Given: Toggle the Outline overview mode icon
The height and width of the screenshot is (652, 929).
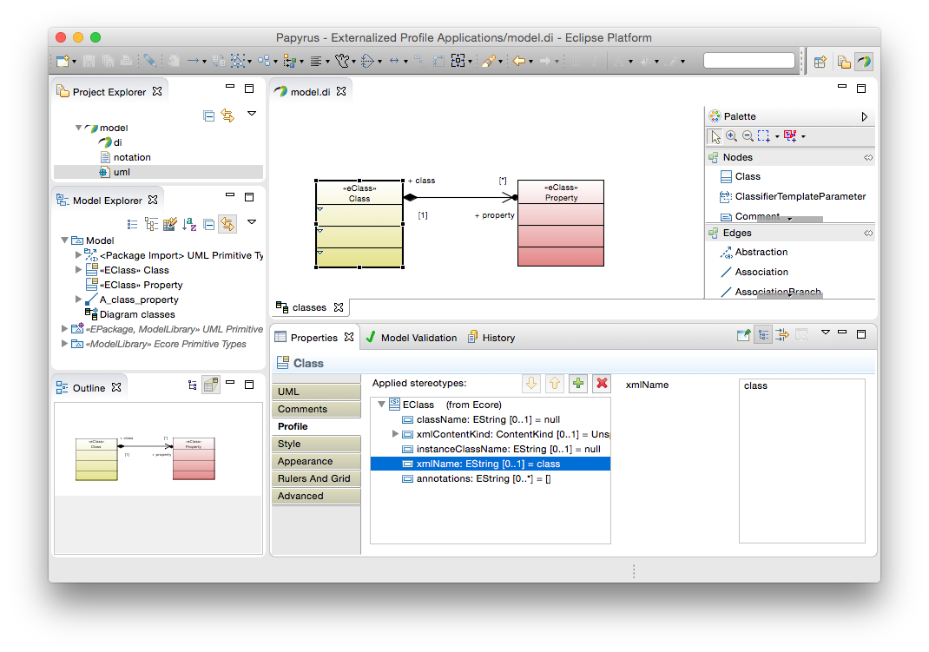Looking at the screenshot, I should (x=211, y=385).
